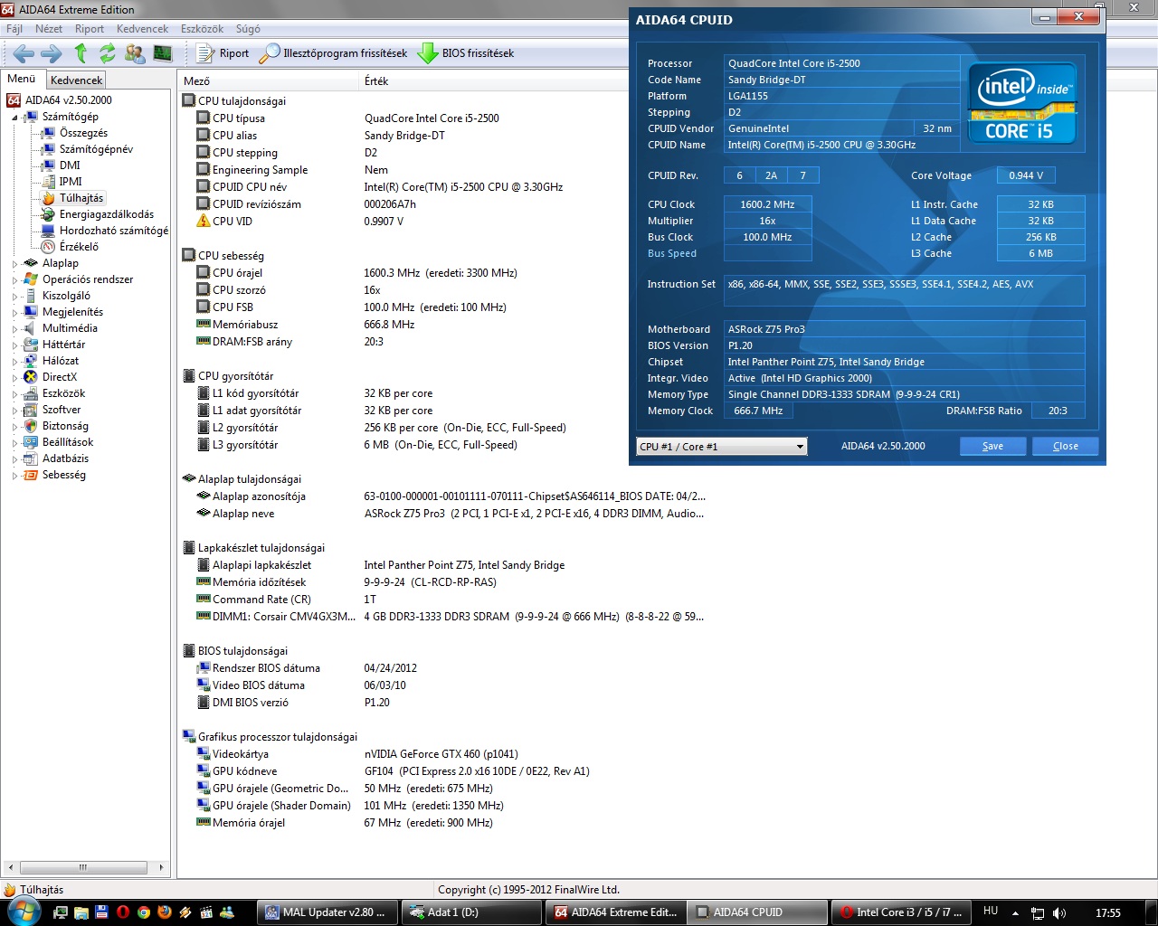Launch Chrome from the quick launch bar

143,912
